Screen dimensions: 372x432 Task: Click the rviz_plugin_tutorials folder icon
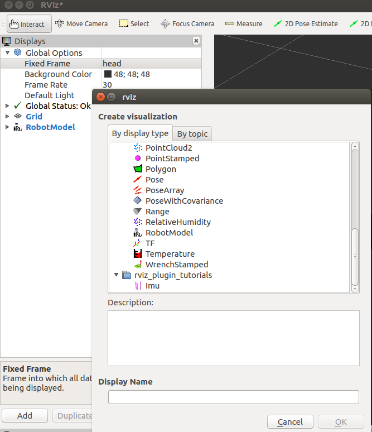127,275
